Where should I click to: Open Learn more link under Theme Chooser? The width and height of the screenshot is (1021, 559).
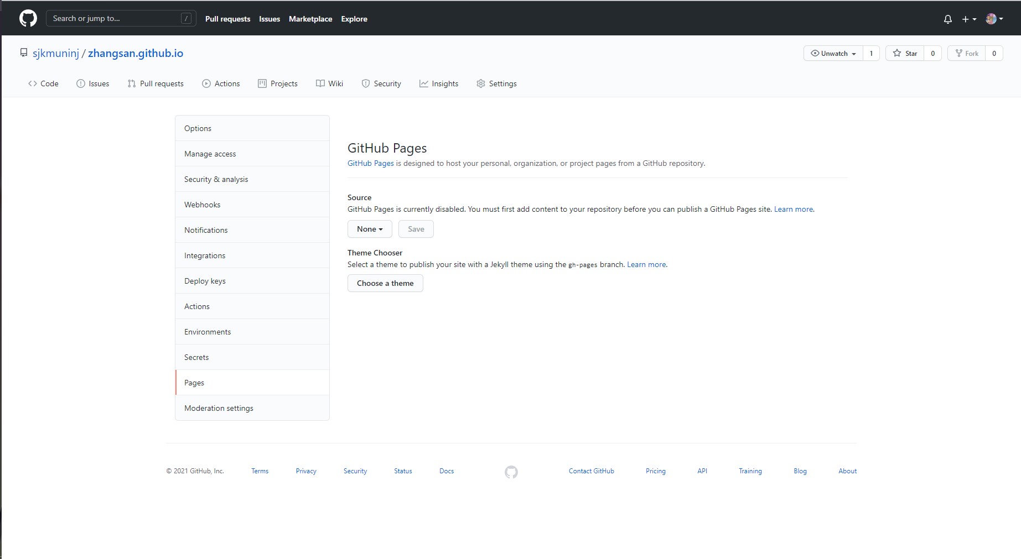[x=646, y=264]
